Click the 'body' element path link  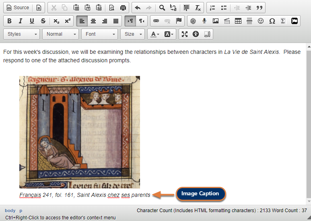(x=10, y=211)
